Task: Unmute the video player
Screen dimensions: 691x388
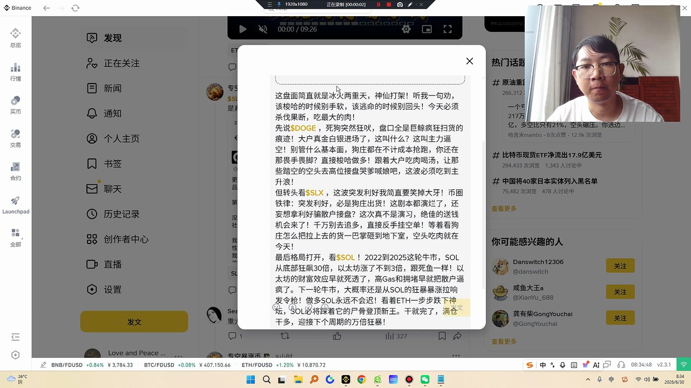Action: [x=263, y=29]
